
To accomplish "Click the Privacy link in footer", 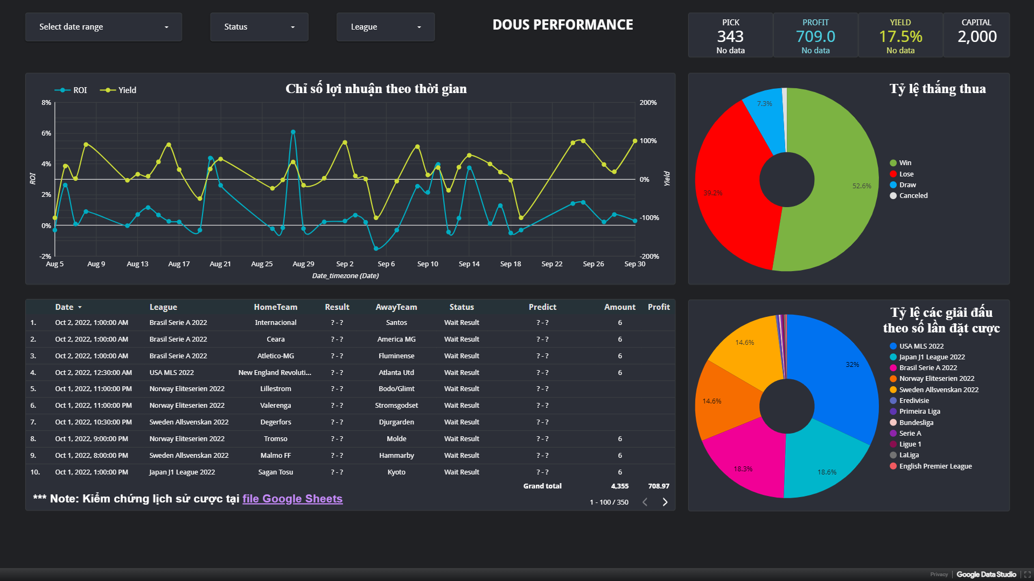I will 938,575.
